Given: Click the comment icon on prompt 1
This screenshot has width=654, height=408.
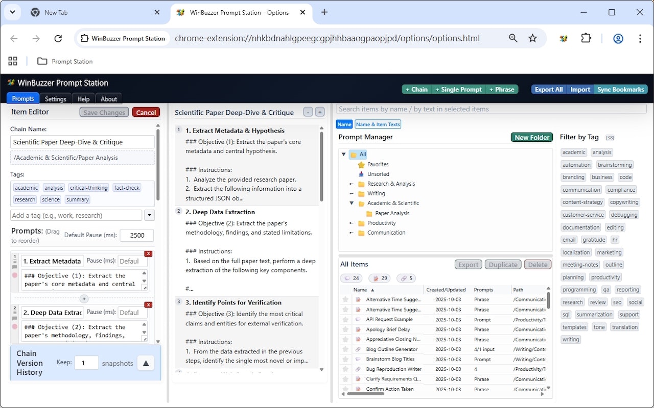Looking at the screenshot, I should [x=15, y=267].
